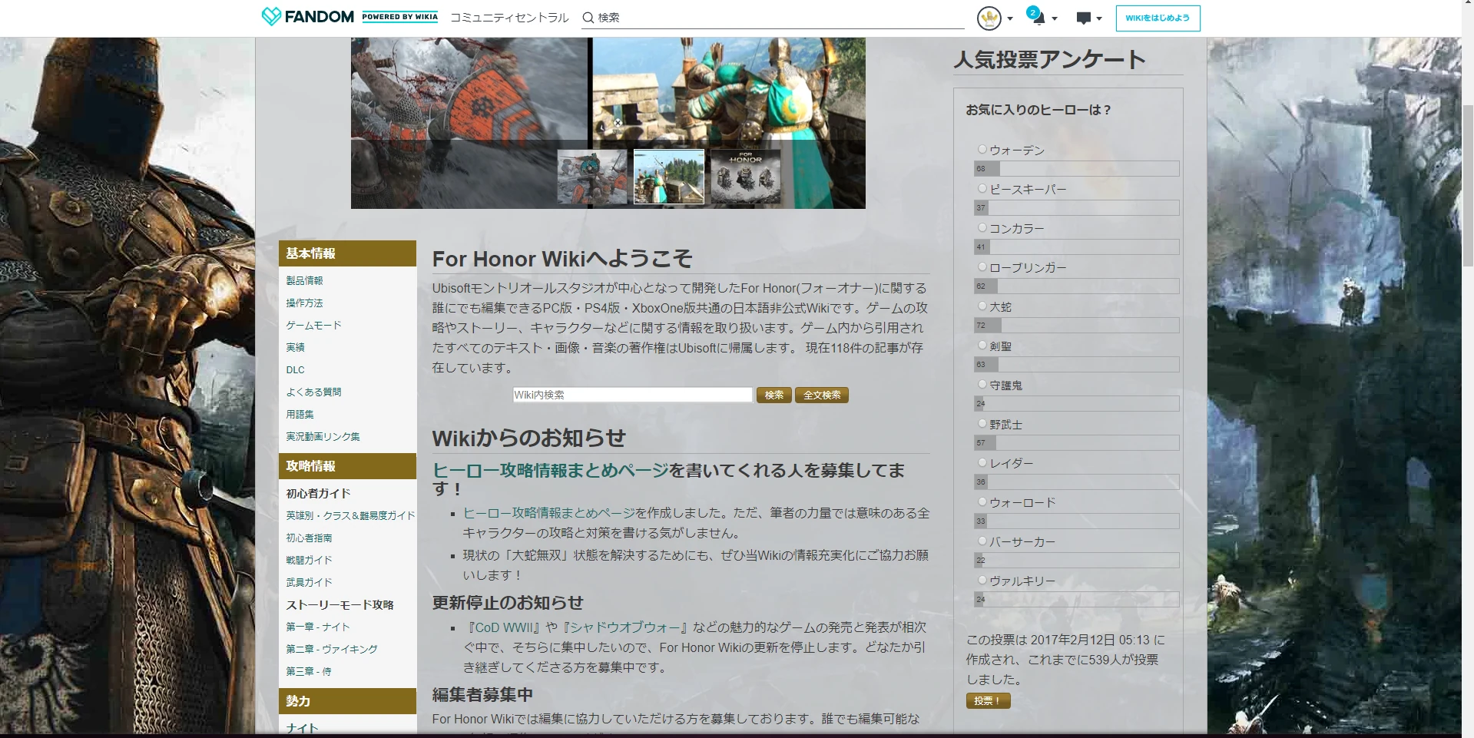Click the 全文検索 button
The height and width of the screenshot is (738, 1474).
822,395
